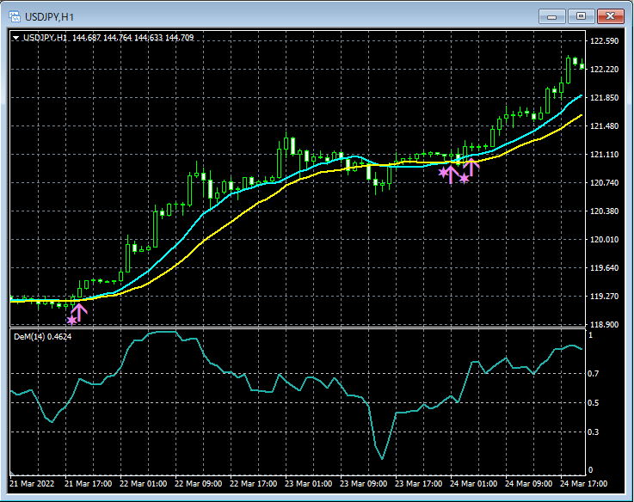Click the 122.220 price scale label
634x502 pixels.
pos(605,70)
